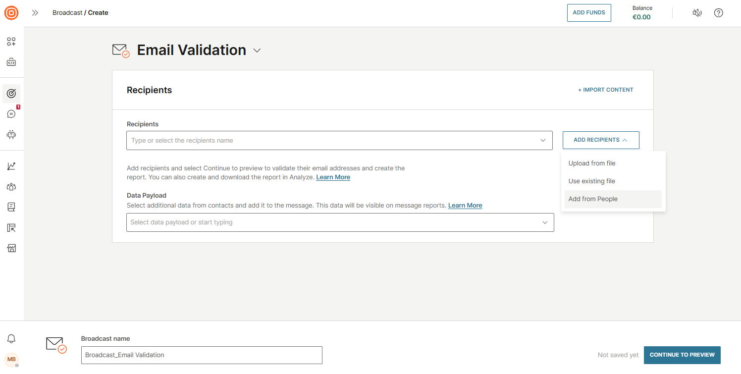Open the Answers chatbot icon in sidebar

[x=11, y=134]
